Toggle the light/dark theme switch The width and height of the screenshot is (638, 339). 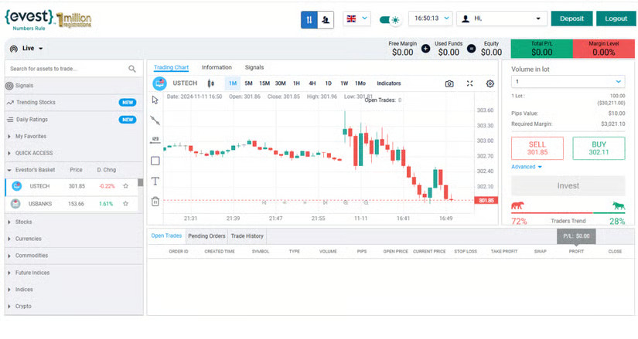coord(390,19)
